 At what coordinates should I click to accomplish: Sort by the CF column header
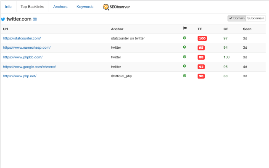pyautogui.click(x=226, y=29)
